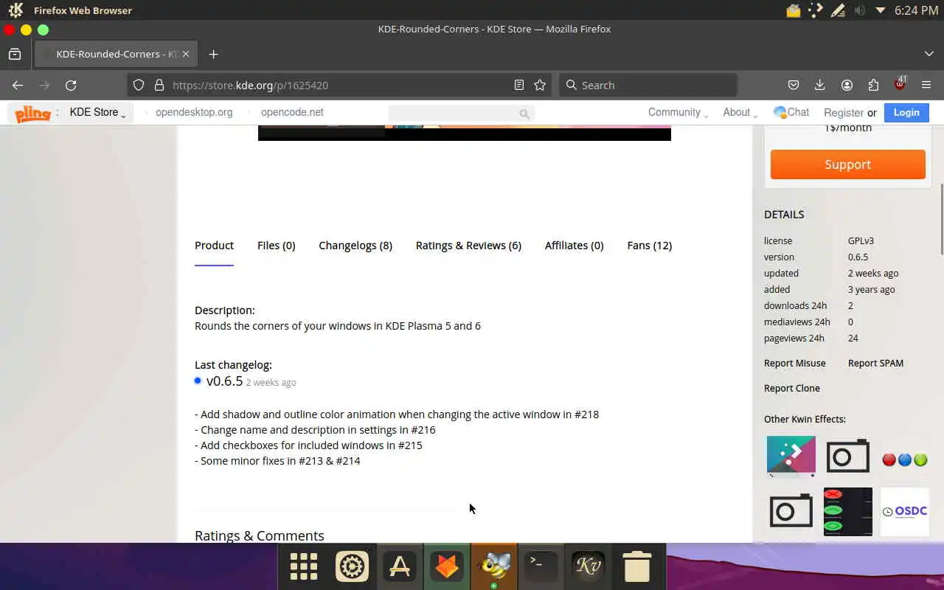Reload the page with the refresh icon
This screenshot has height=590, width=944.
pyautogui.click(x=71, y=85)
